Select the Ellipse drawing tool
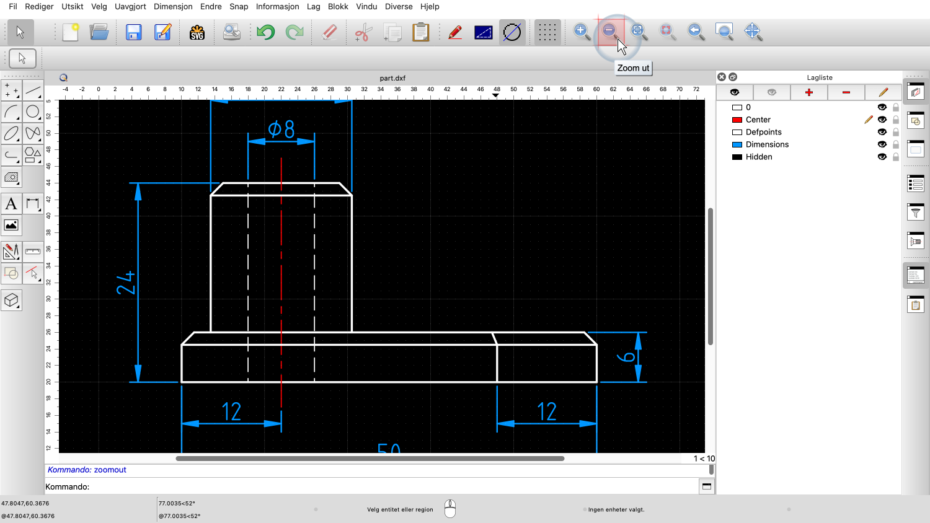The height and width of the screenshot is (523, 930). pos(11,133)
